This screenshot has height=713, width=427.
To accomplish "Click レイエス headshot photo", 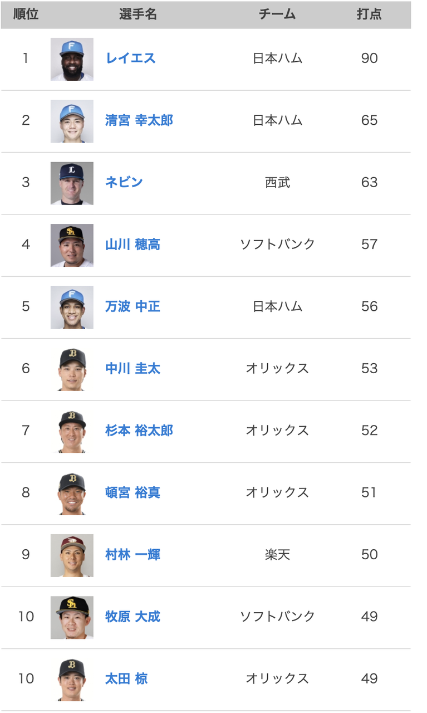I will (x=72, y=59).
